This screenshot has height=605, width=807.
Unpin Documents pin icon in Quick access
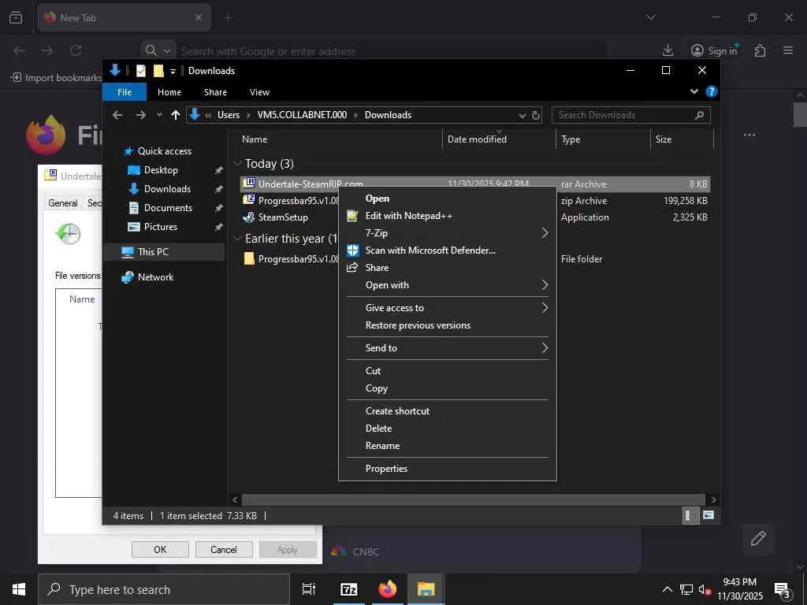pyautogui.click(x=219, y=208)
